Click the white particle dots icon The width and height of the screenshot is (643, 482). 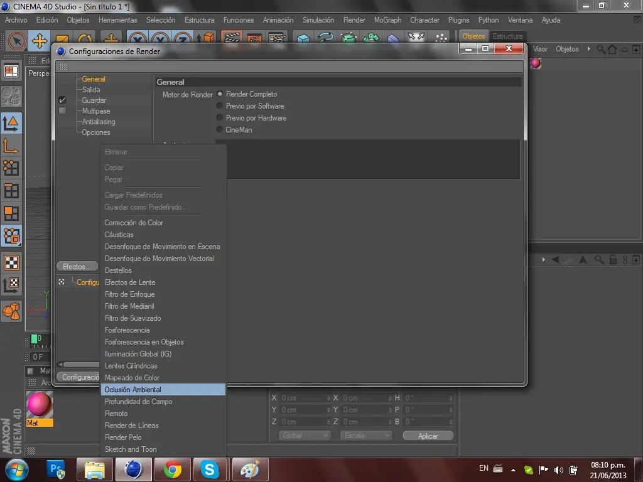pos(441,38)
